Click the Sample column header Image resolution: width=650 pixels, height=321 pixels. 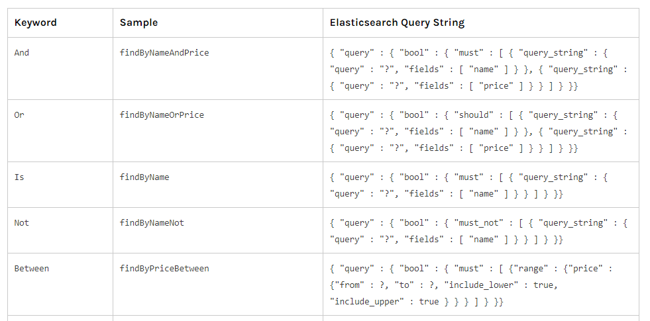(x=138, y=23)
